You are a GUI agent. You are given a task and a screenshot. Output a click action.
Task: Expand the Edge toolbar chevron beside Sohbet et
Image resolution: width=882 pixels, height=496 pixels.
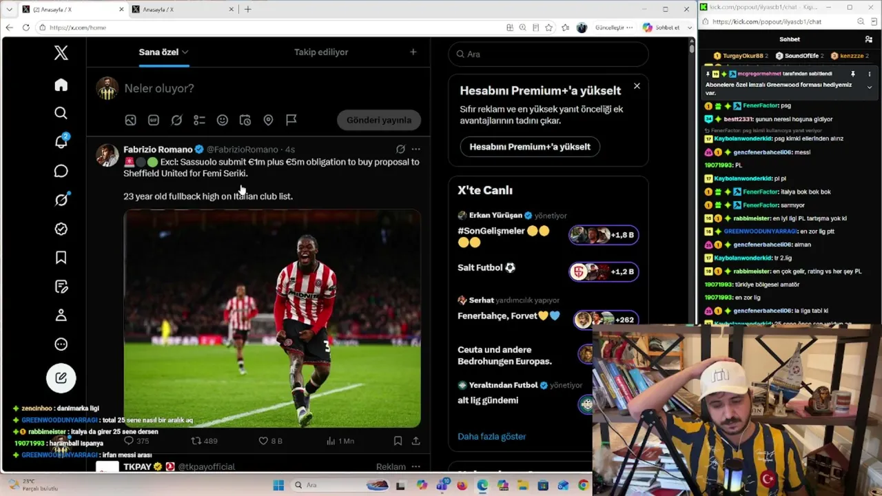click(x=690, y=28)
